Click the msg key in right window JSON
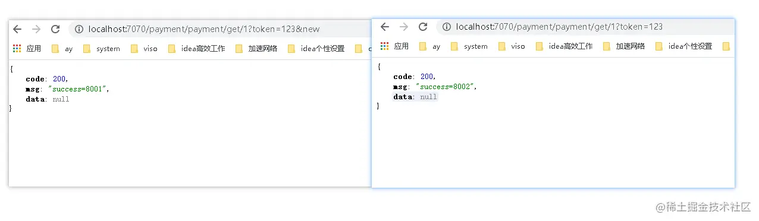 tap(400, 87)
